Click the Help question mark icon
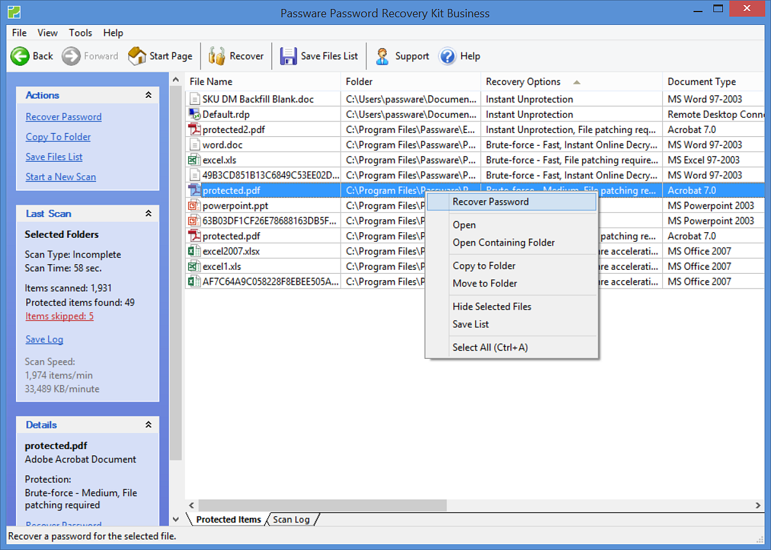 coord(447,56)
